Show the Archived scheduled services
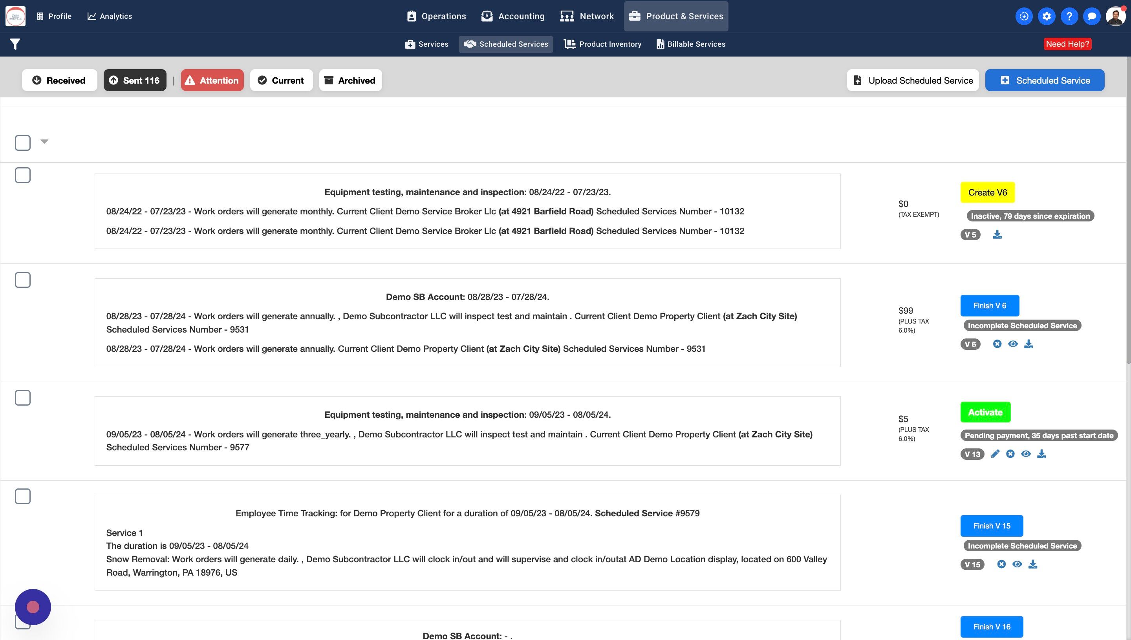 350,80
